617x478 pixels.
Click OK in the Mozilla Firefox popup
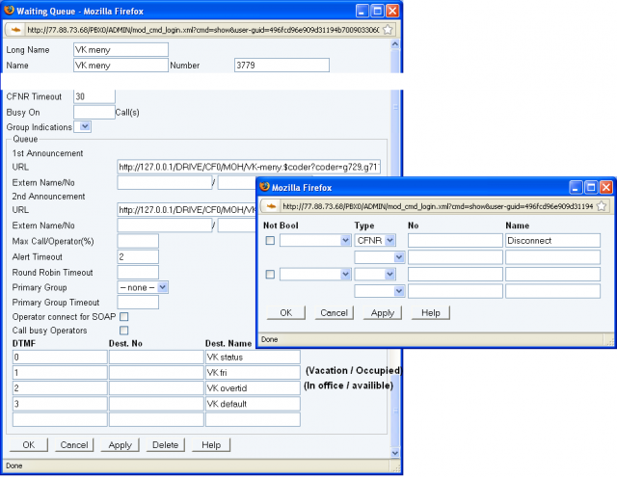286,313
